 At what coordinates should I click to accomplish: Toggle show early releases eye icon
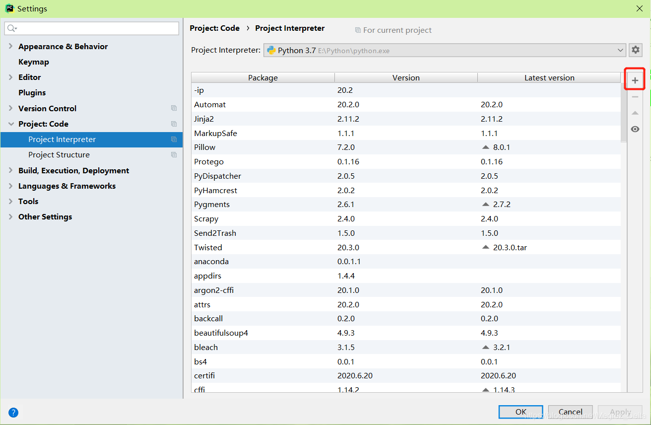[635, 129]
